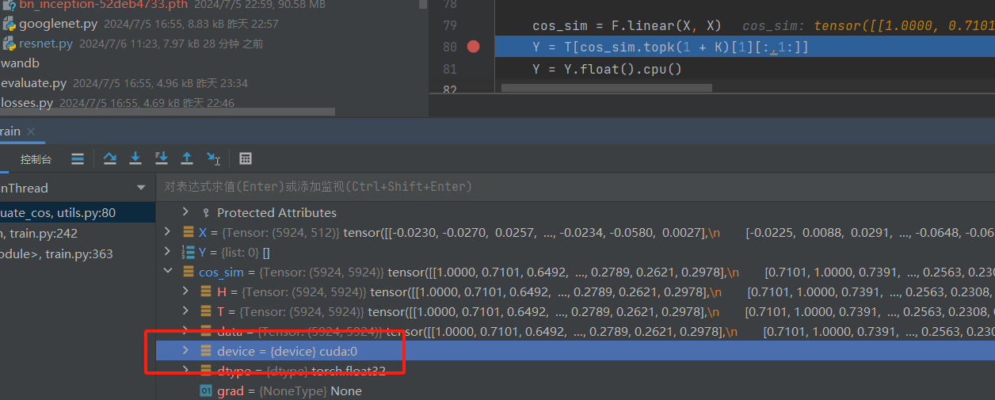The width and height of the screenshot is (995, 400).
Task: Click the X tensor variable icon
Action: point(189,232)
